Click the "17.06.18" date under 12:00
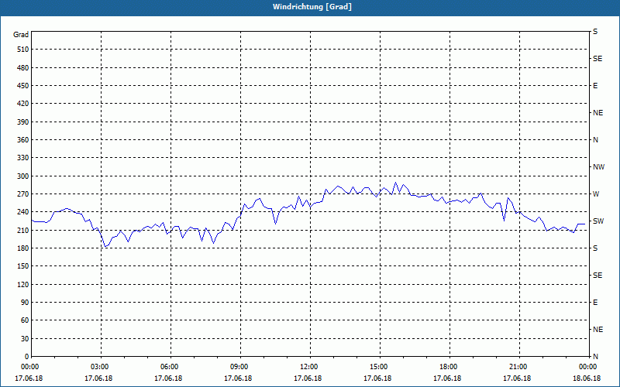 click(x=308, y=378)
